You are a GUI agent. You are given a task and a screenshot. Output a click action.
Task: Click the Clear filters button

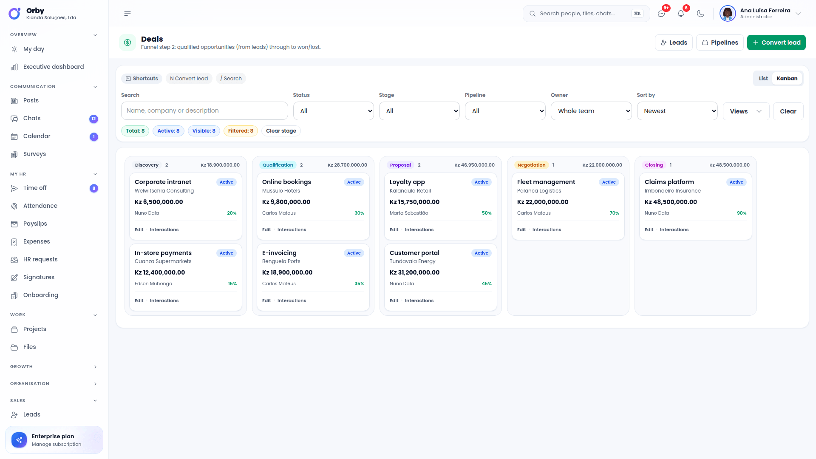[x=788, y=111]
